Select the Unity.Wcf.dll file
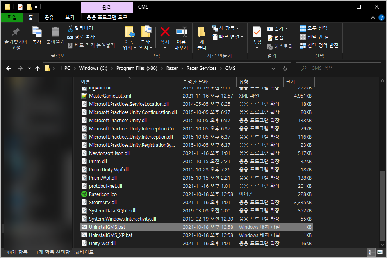The width and height of the screenshot is (387, 258). tap(196, 244)
